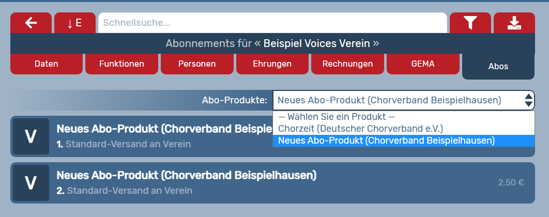Switch to the Daten tab
The width and height of the screenshot is (549, 217).
pyautogui.click(x=47, y=64)
